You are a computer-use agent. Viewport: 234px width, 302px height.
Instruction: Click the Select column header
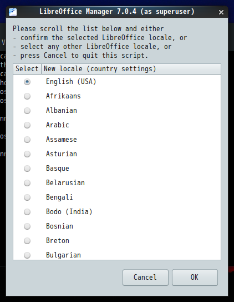[27, 69]
